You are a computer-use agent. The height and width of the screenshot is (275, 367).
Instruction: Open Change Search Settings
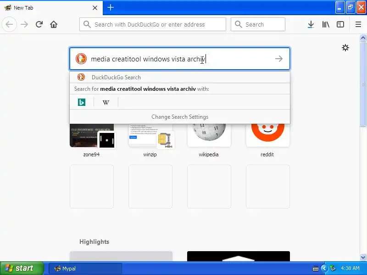180,117
